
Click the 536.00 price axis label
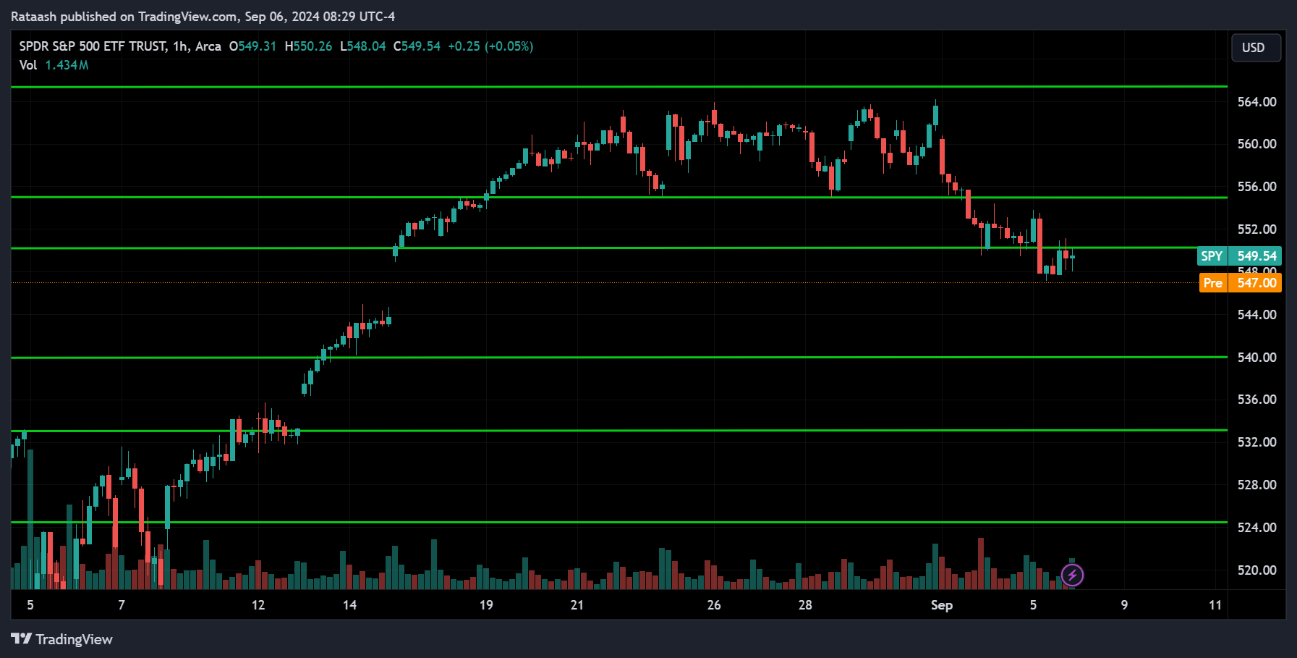1256,400
